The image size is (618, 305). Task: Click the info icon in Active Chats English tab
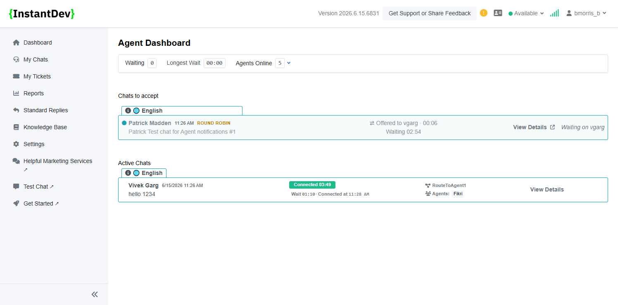(128, 173)
